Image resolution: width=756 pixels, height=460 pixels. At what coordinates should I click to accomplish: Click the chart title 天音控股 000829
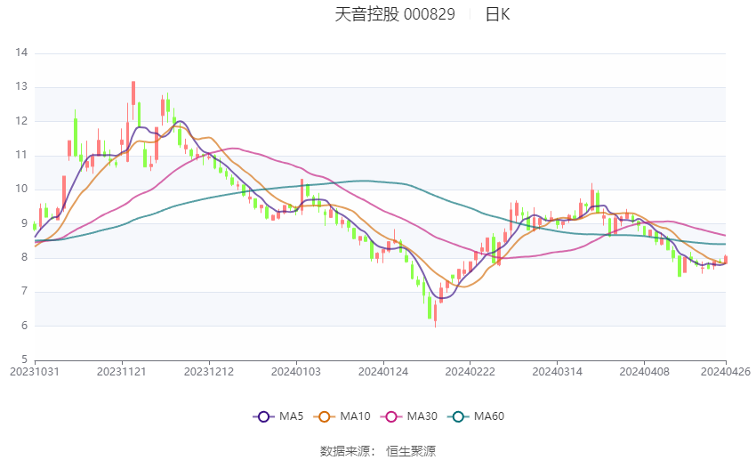395,14
